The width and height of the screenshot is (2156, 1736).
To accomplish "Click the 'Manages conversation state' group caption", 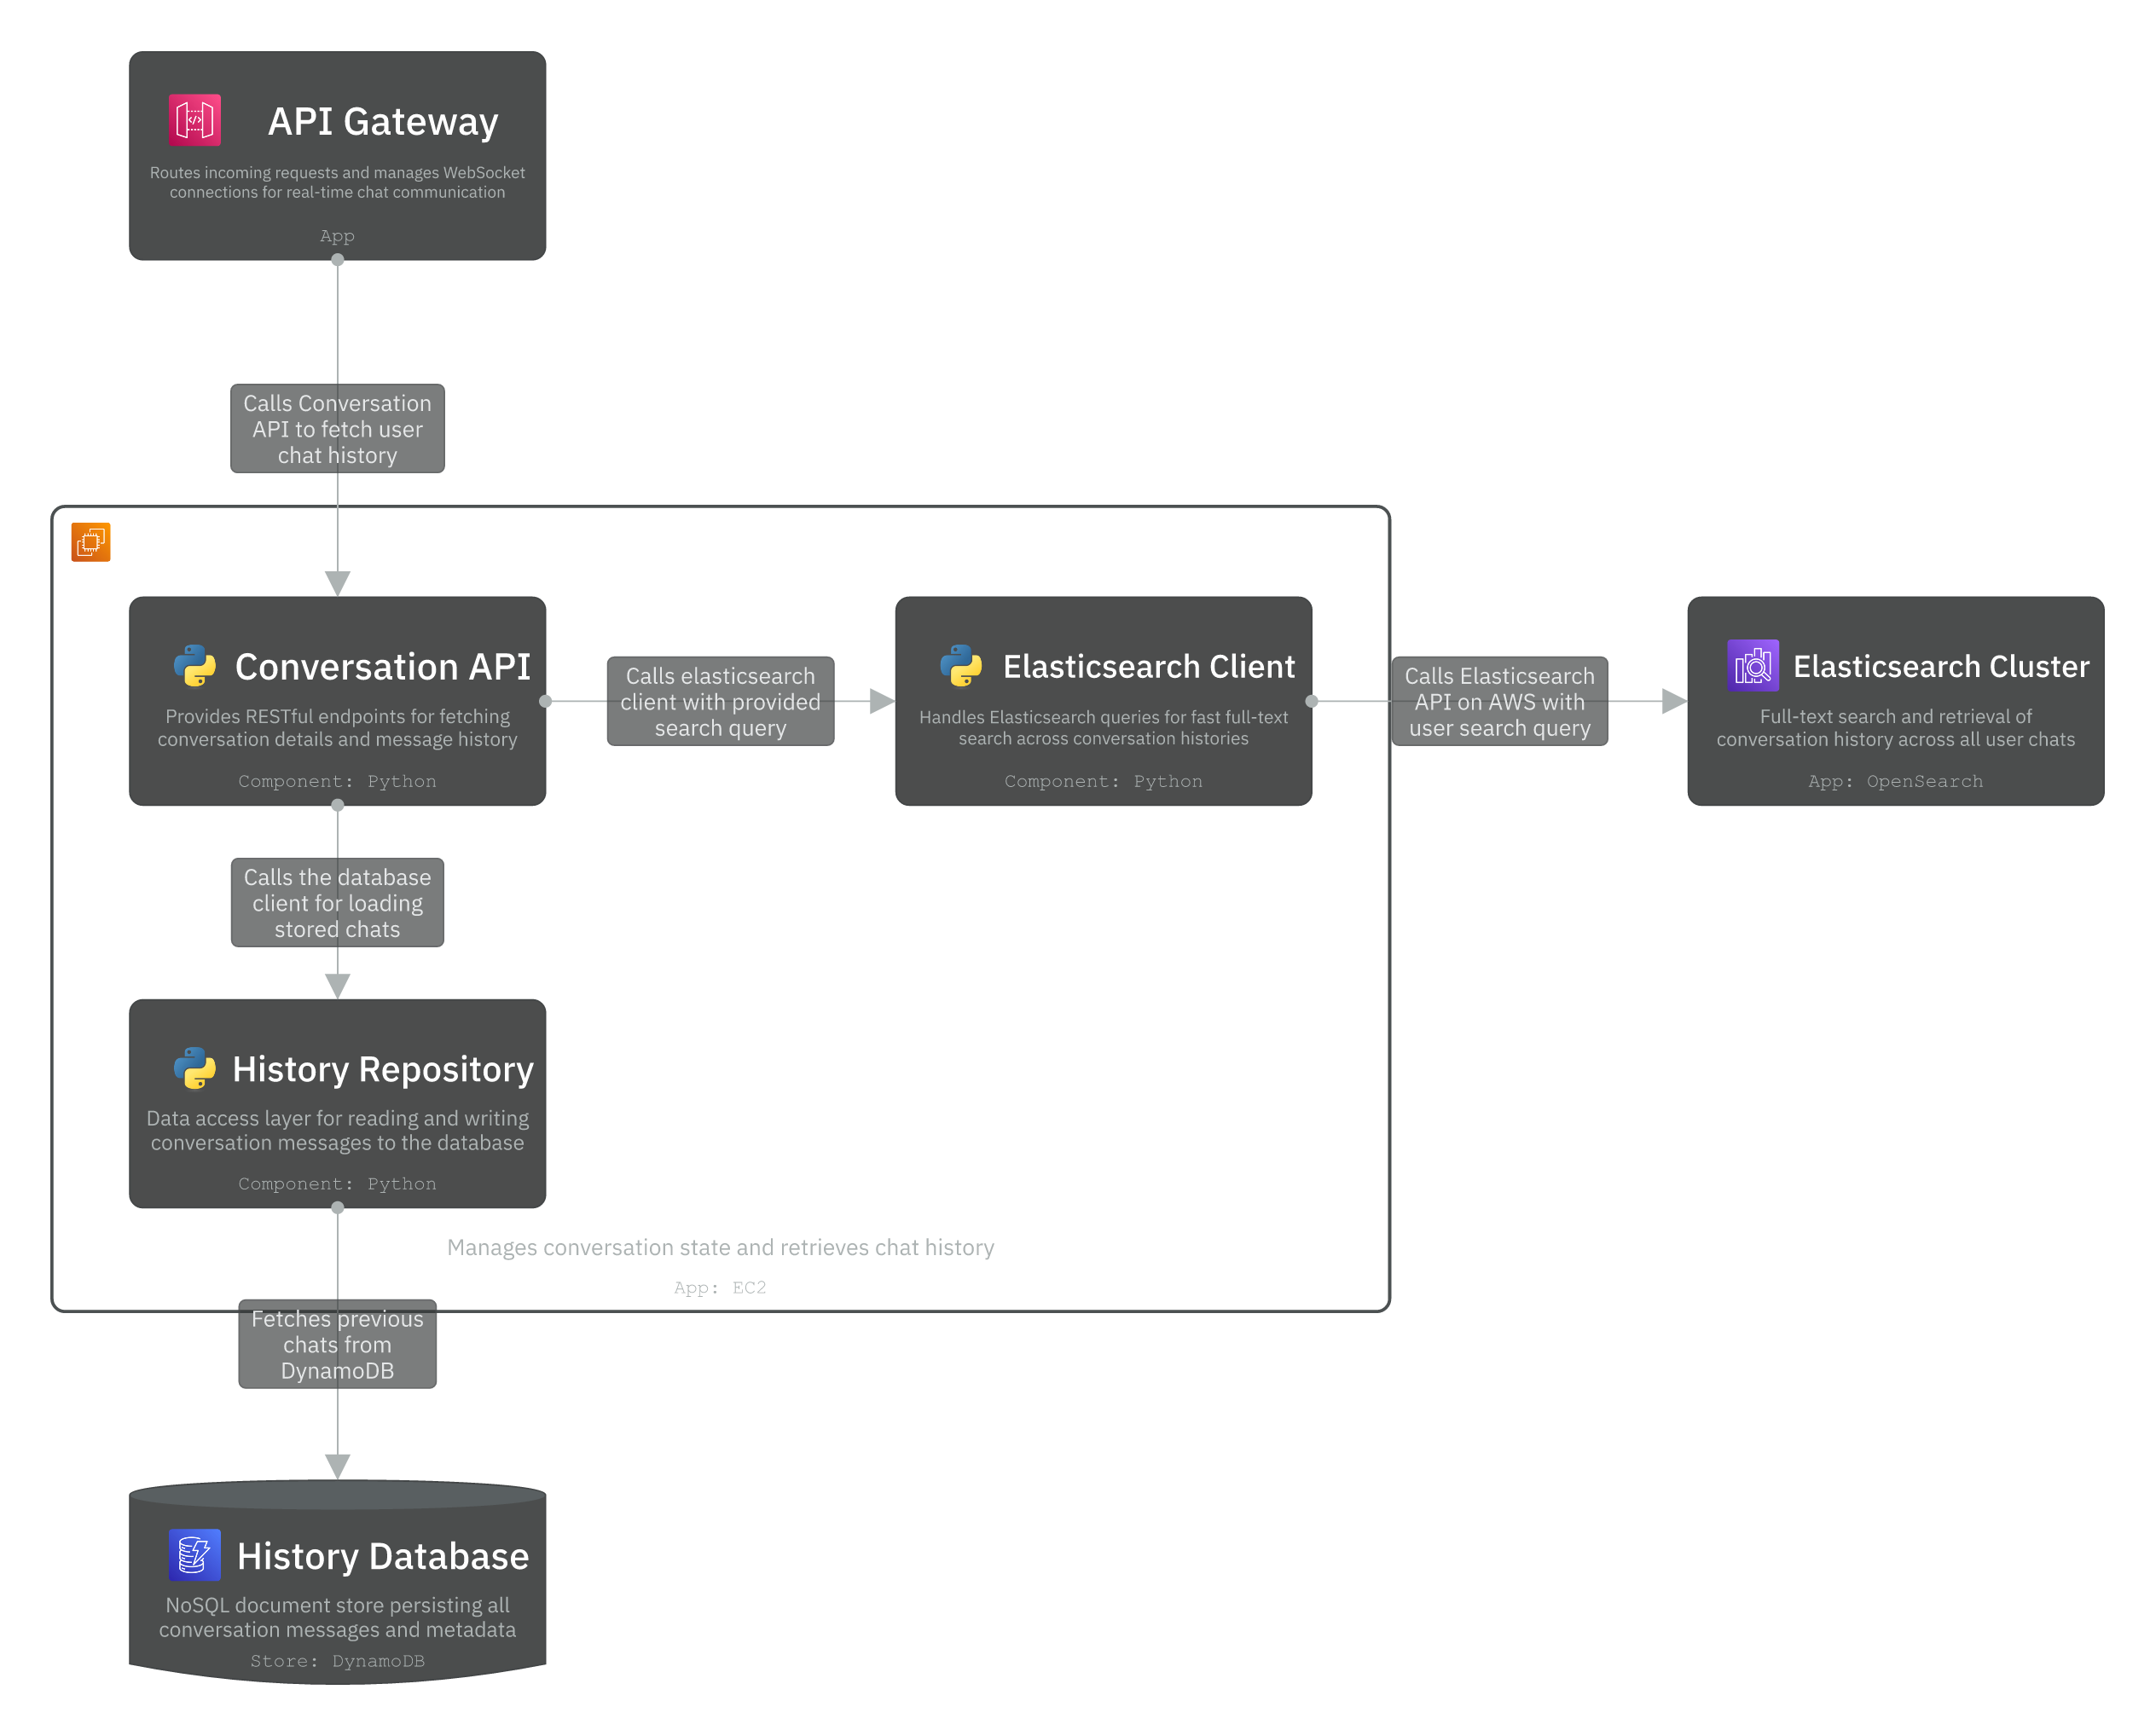I will pyautogui.click(x=721, y=1247).
